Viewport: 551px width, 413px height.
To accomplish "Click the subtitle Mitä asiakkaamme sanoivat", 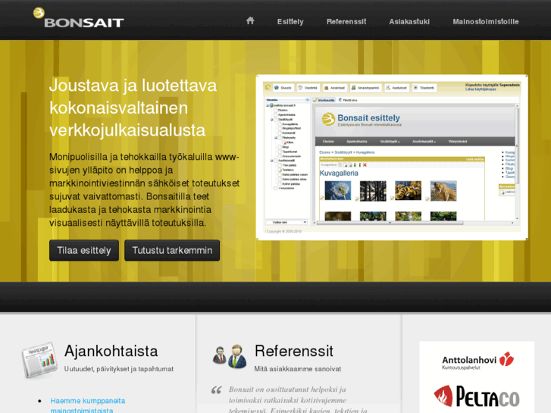I will (x=298, y=369).
